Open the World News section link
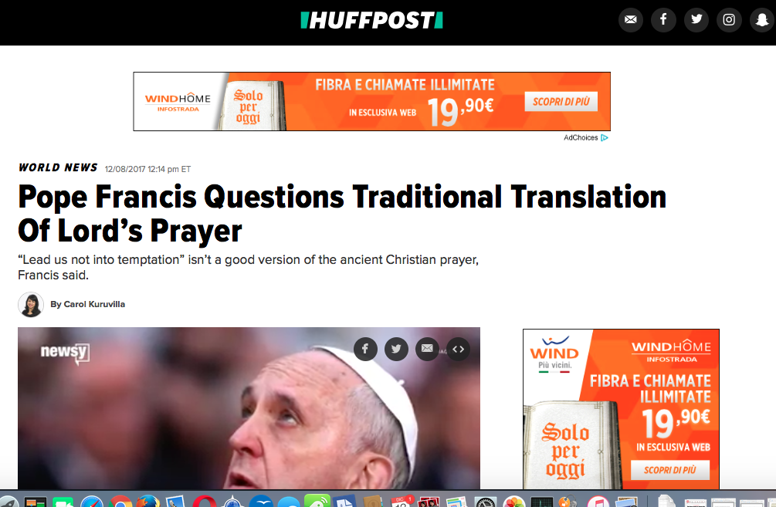Image resolution: width=776 pixels, height=507 pixels. [58, 167]
